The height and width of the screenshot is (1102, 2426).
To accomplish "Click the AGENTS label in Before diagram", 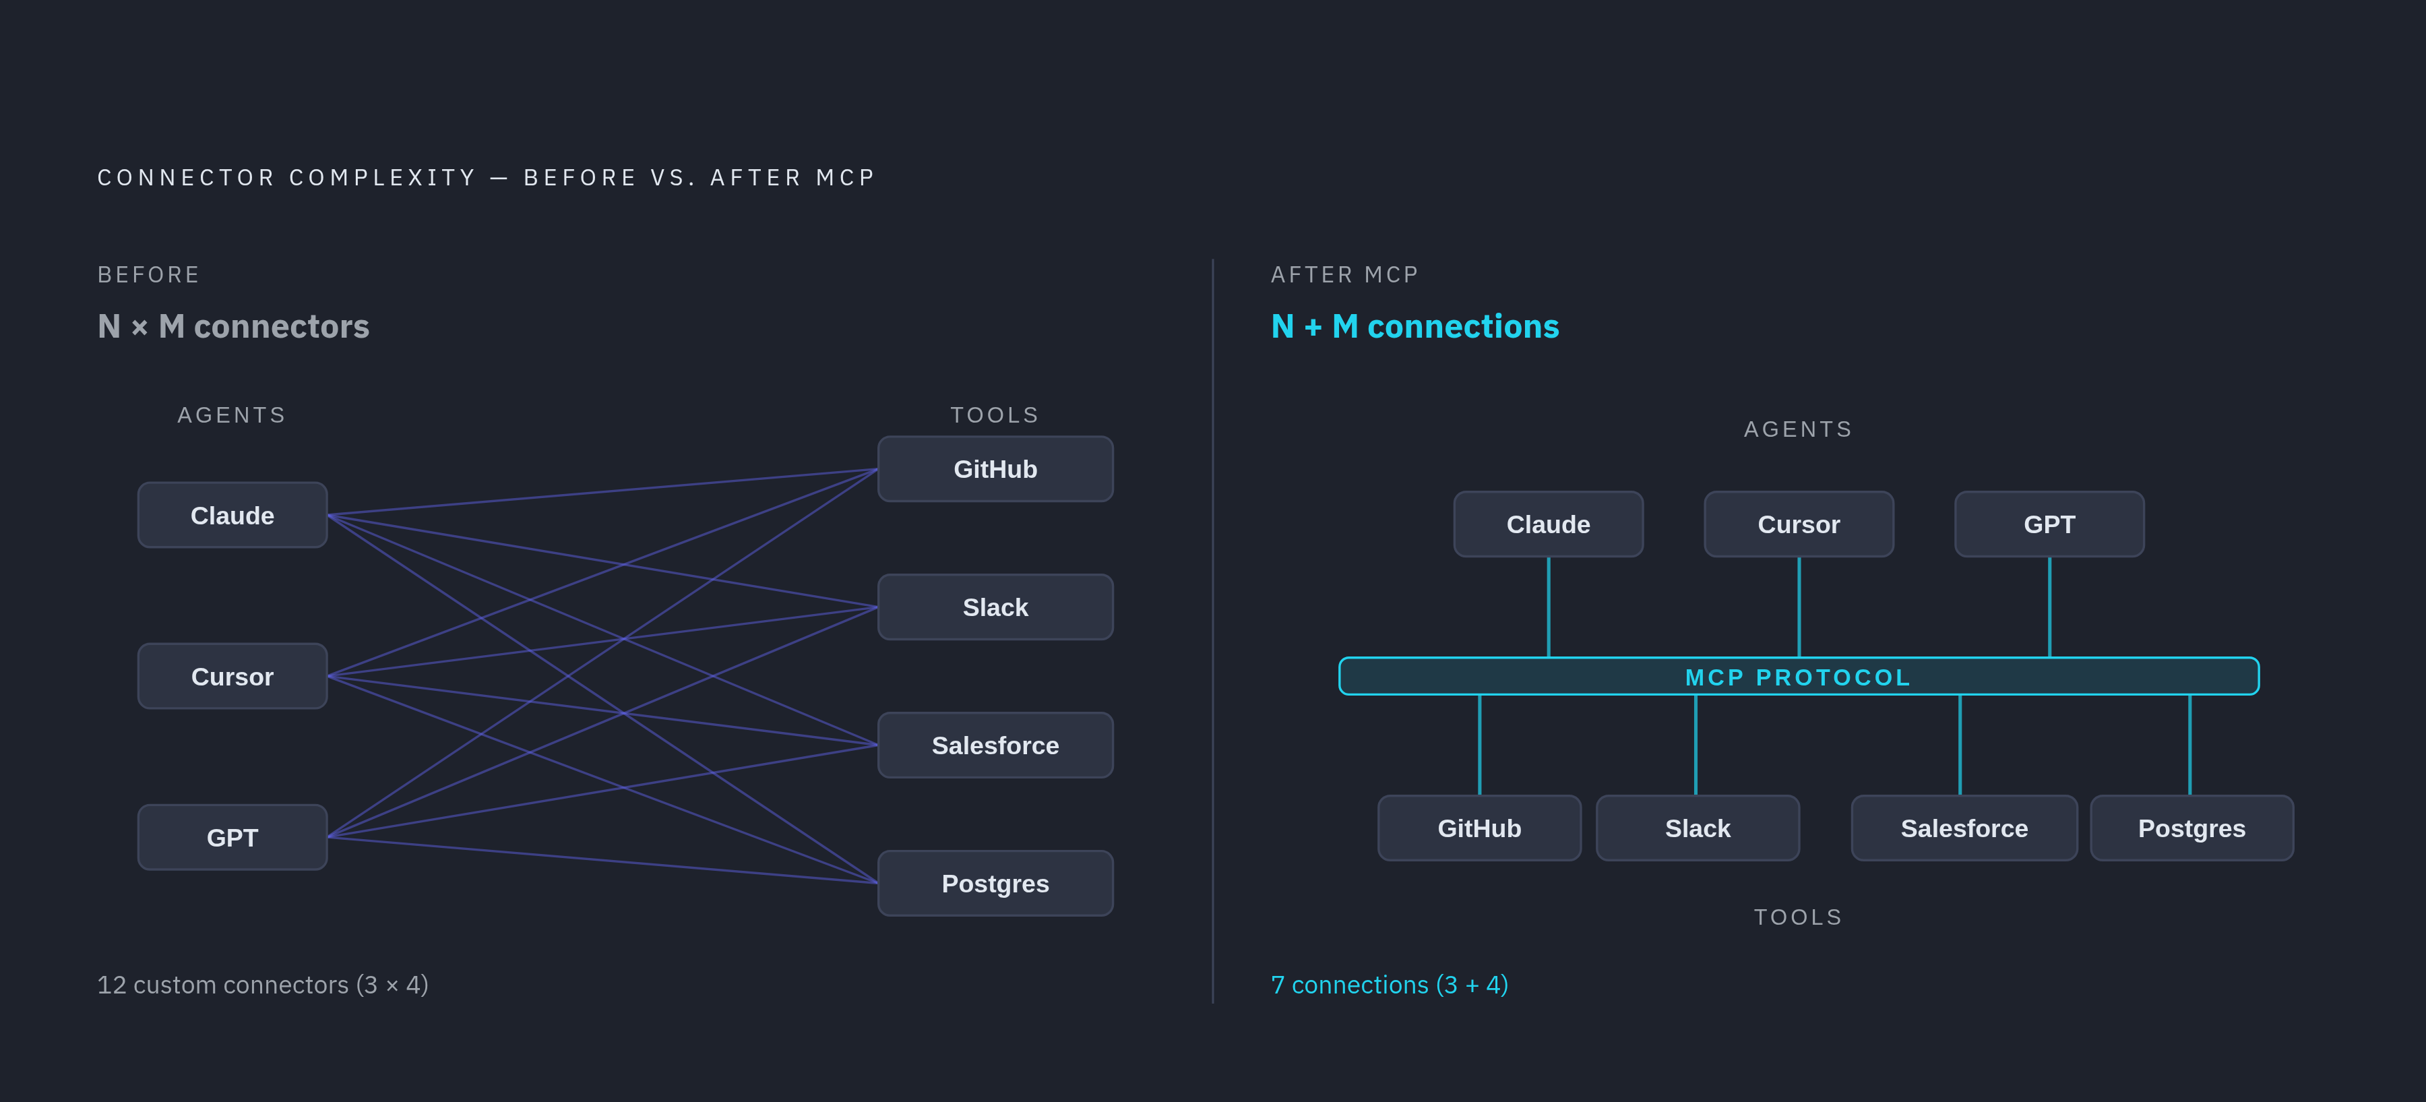I will 232,415.
